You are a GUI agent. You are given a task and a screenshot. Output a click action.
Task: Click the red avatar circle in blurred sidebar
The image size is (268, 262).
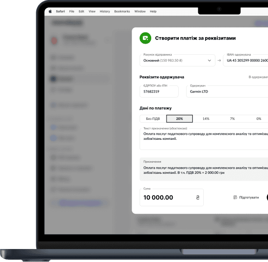coord(54,41)
